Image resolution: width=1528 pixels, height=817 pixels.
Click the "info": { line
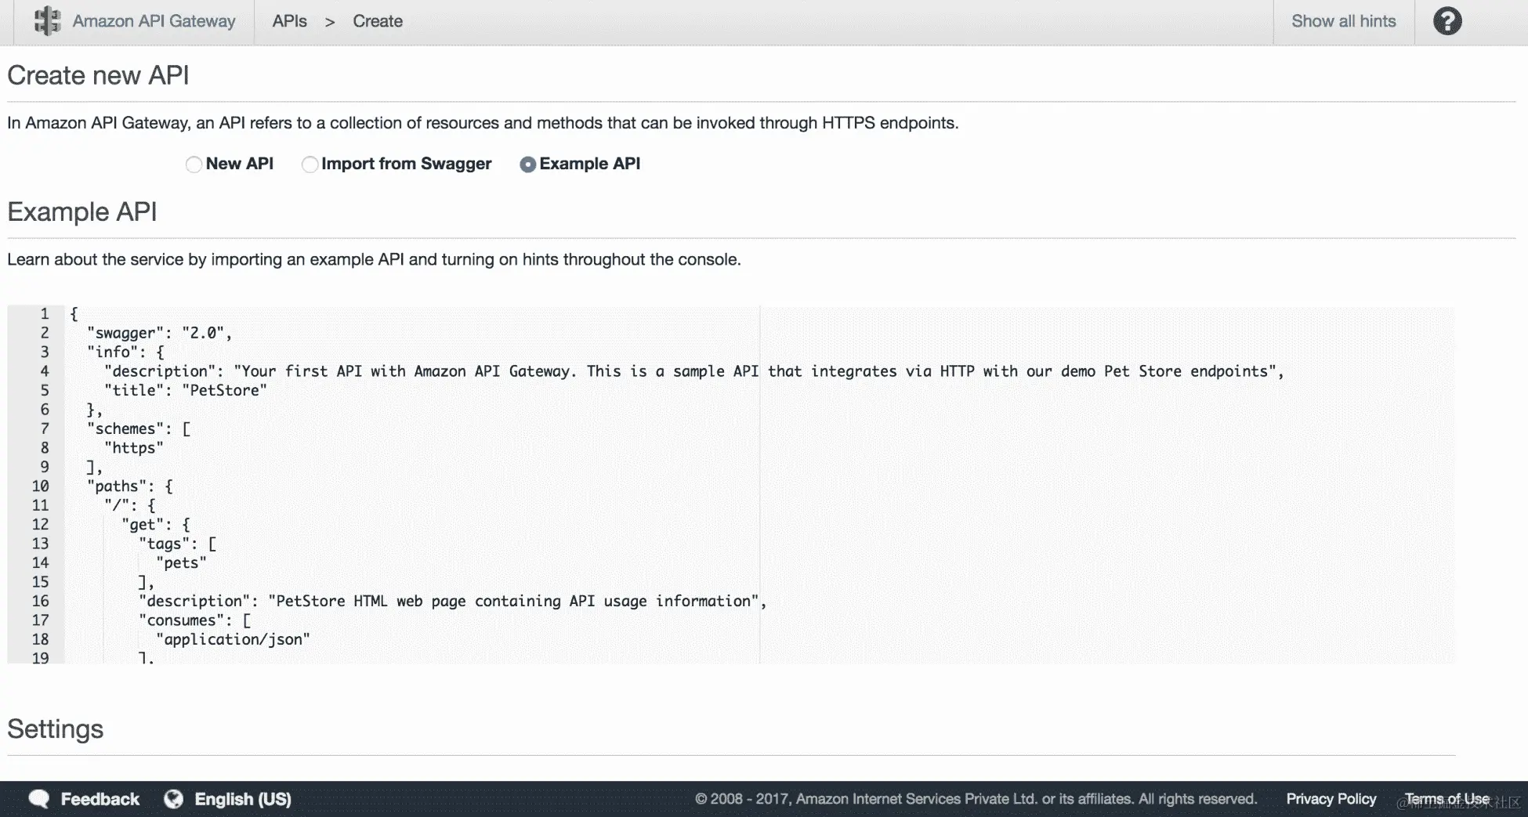point(125,352)
